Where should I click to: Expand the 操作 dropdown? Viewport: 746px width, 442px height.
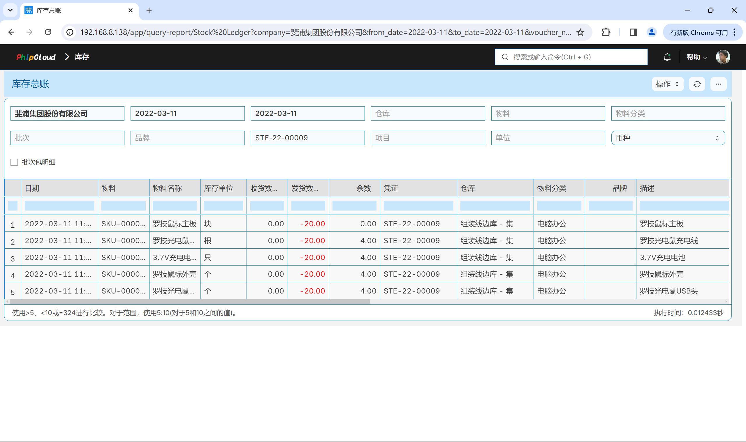tap(667, 84)
